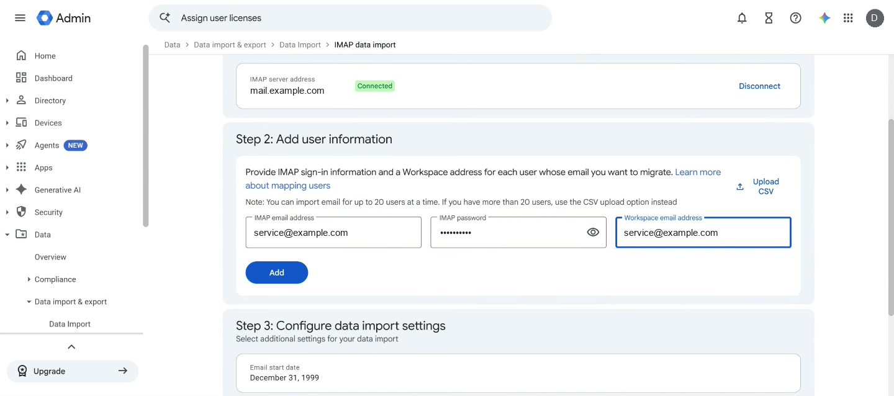Expand the Apps section
The height and width of the screenshot is (396, 894).
[7, 168]
